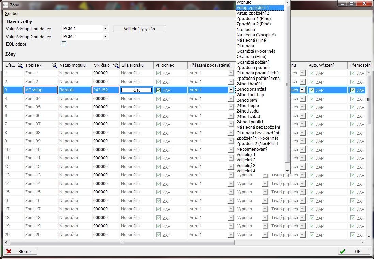This screenshot has width=374, height=259.
Task: Click the 0/10 signal strength bar
Action: [136, 90]
